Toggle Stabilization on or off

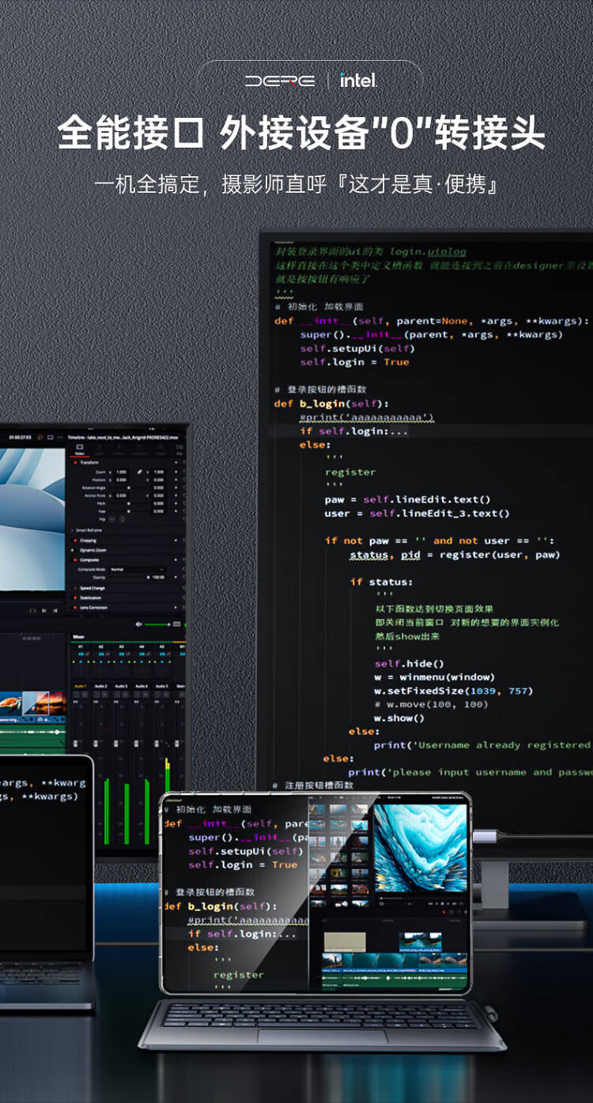click(75, 598)
